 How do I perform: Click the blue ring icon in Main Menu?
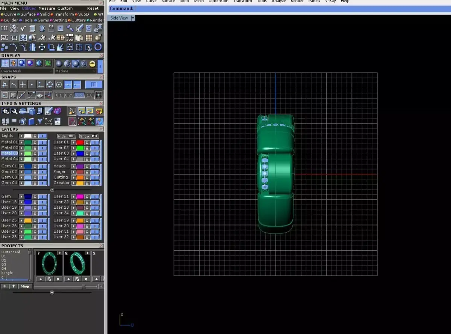tap(98, 47)
